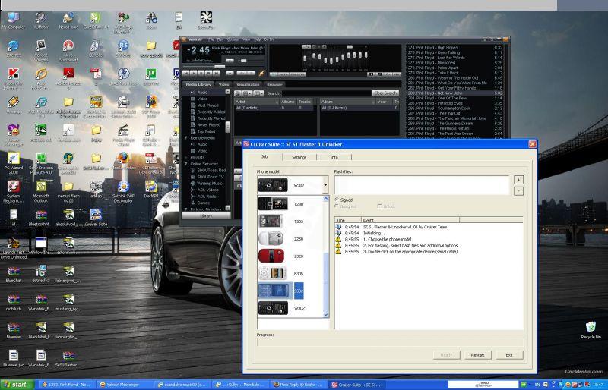Screen dimensions: 608x390
Task: Select F305 phone model in list
Action: (x=292, y=273)
